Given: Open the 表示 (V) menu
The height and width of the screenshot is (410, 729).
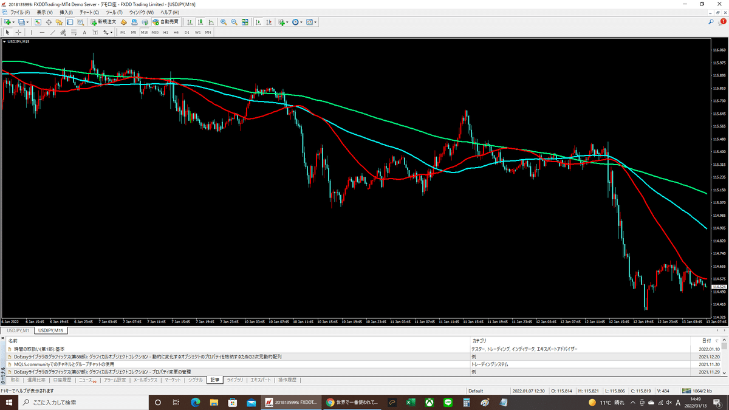Looking at the screenshot, I should [44, 12].
